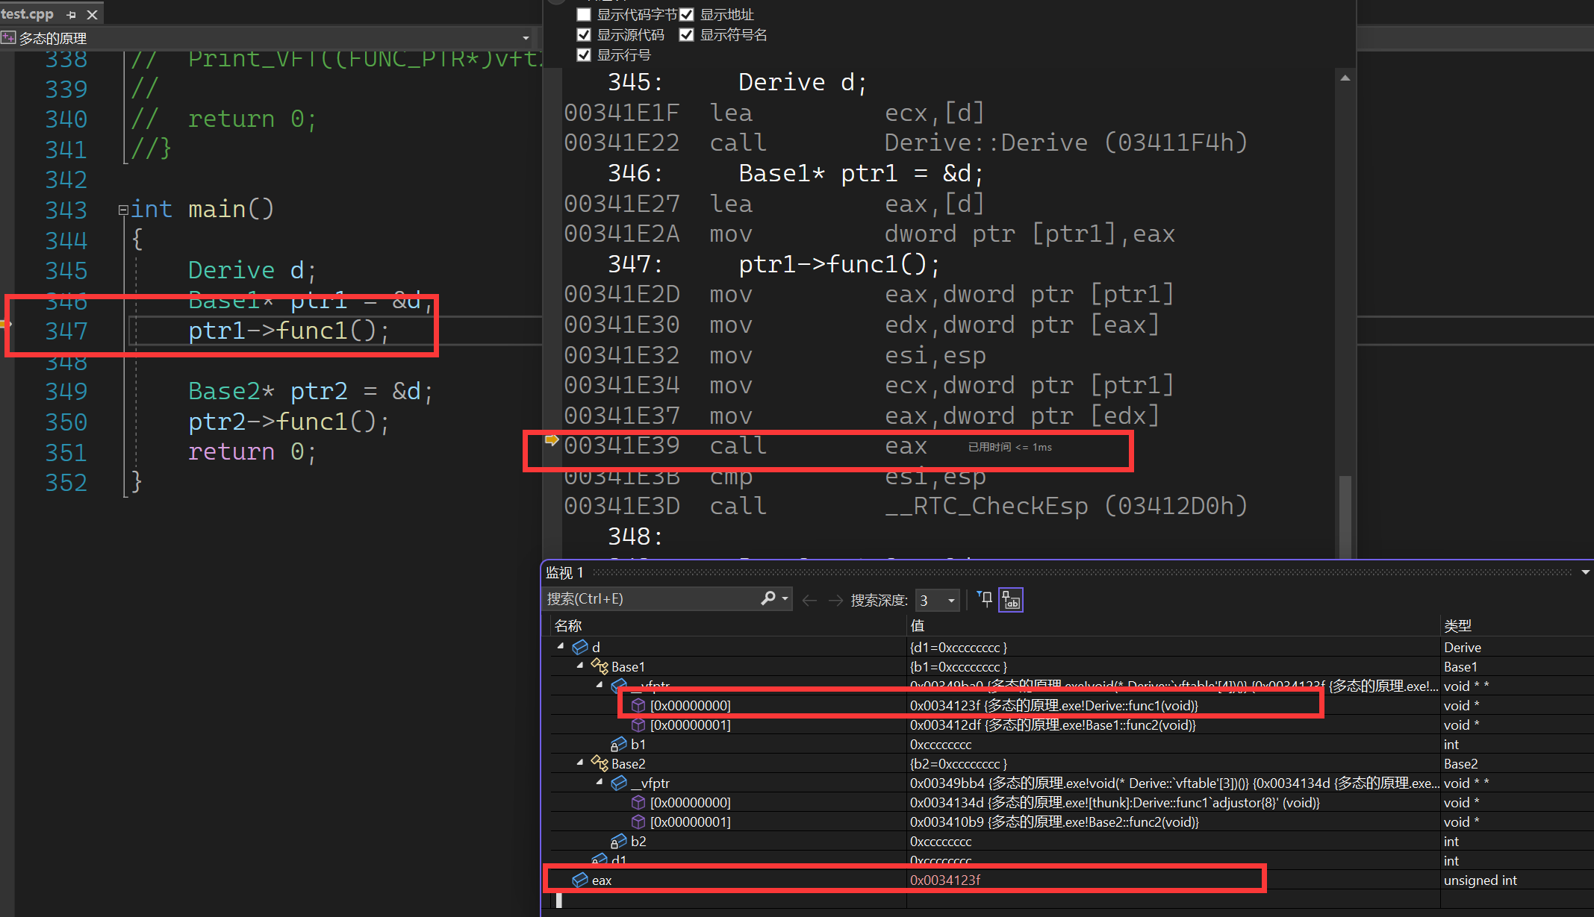Click disassembly line 00341E3D call __RTC_CheckEsp
The height and width of the screenshot is (917, 1594).
pos(906,506)
